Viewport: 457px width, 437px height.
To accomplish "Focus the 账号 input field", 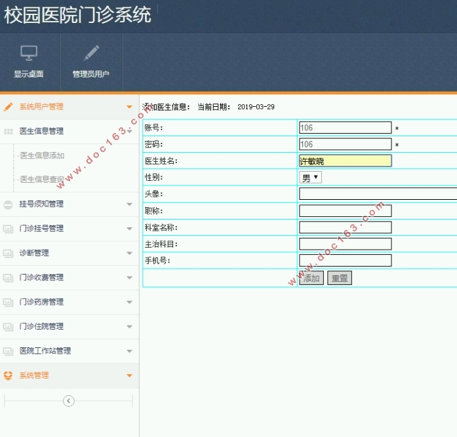I will pyautogui.click(x=346, y=128).
